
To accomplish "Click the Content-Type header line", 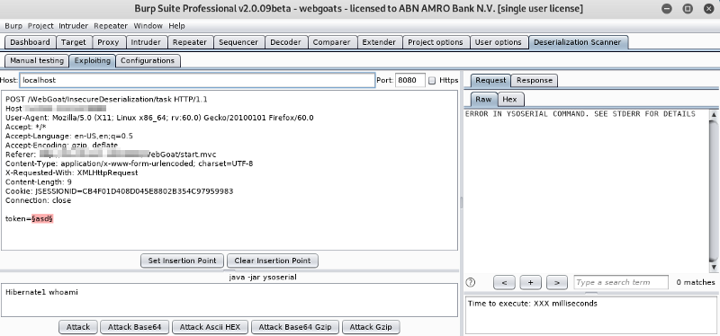I will [x=129, y=164].
